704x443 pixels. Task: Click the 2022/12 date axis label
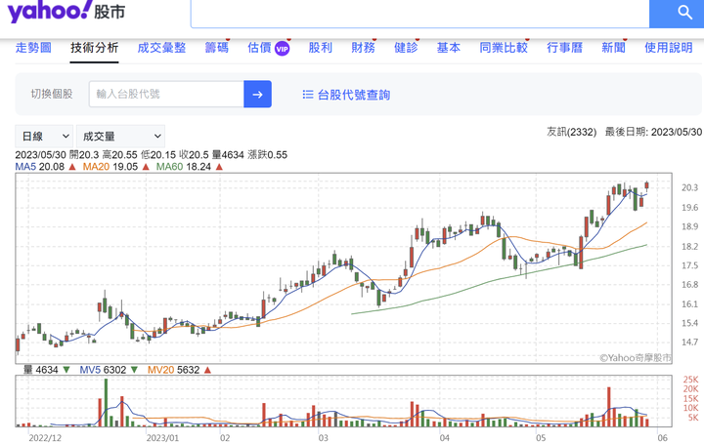[x=45, y=437]
